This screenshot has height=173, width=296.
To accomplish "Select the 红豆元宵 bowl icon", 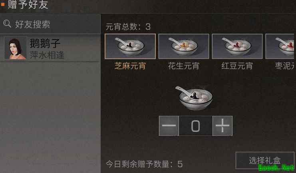I will coord(237,46).
